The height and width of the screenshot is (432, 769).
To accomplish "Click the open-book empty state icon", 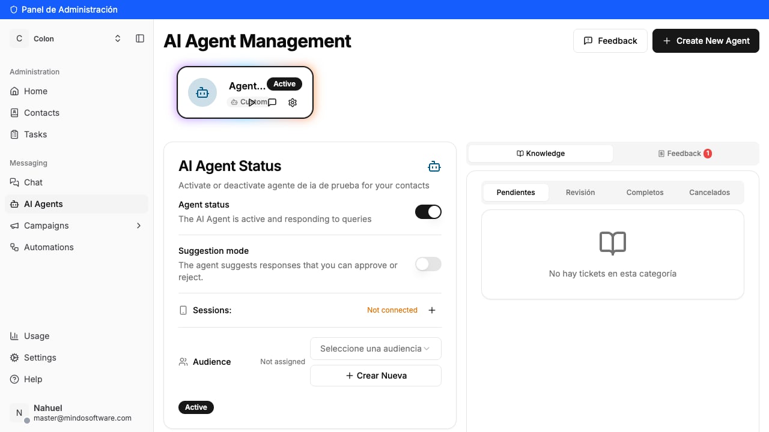I will point(613,243).
